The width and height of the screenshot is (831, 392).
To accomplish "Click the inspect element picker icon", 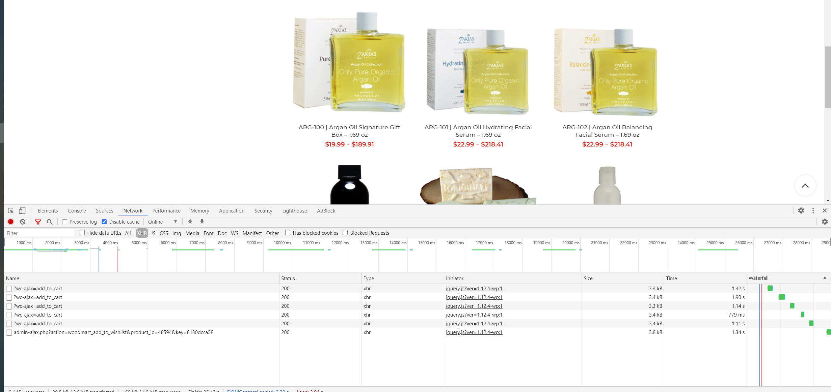I will click(11, 210).
